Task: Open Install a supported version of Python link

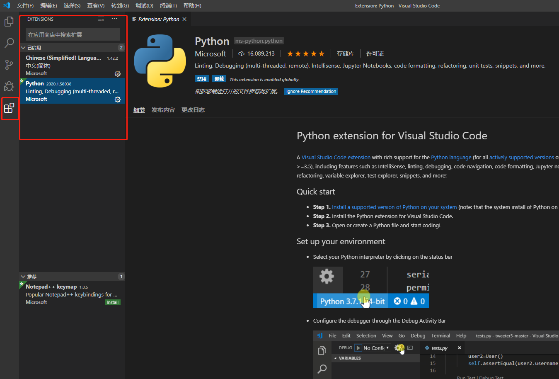Action: [x=394, y=207]
